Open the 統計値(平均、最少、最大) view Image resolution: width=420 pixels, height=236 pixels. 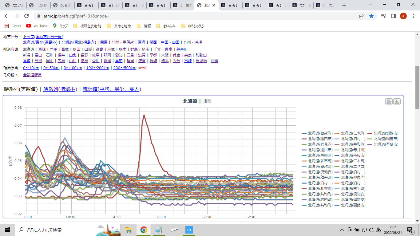coord(112,89)
